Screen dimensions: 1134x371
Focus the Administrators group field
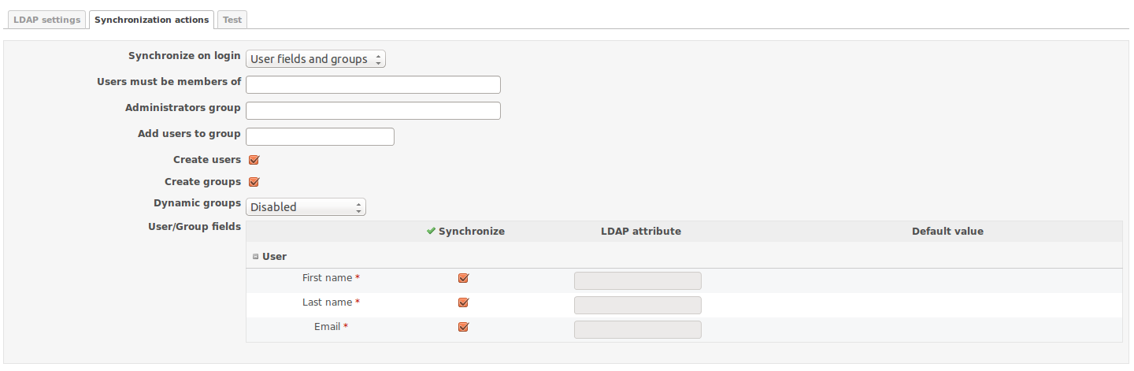pos(373,110)
